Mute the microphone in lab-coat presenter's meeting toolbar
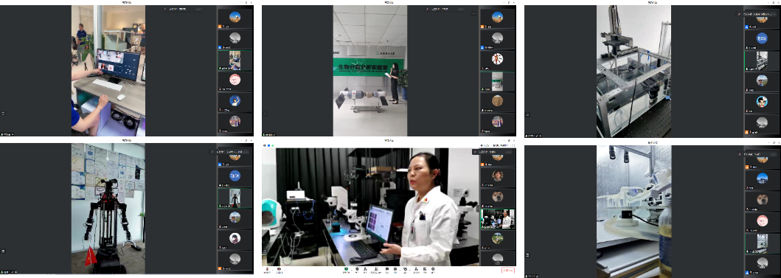The width and height of the screenshot is (781, 278). [268, 269]
